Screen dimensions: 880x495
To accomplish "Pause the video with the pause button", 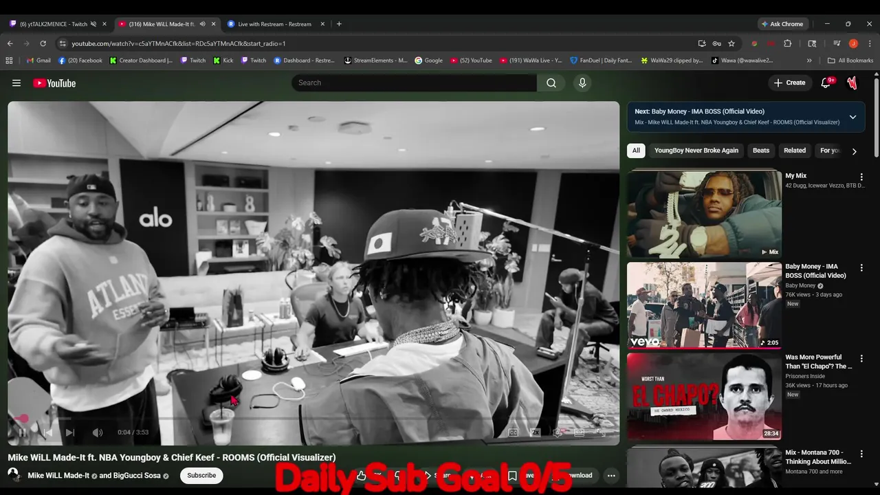I will (x=23, y=432).
